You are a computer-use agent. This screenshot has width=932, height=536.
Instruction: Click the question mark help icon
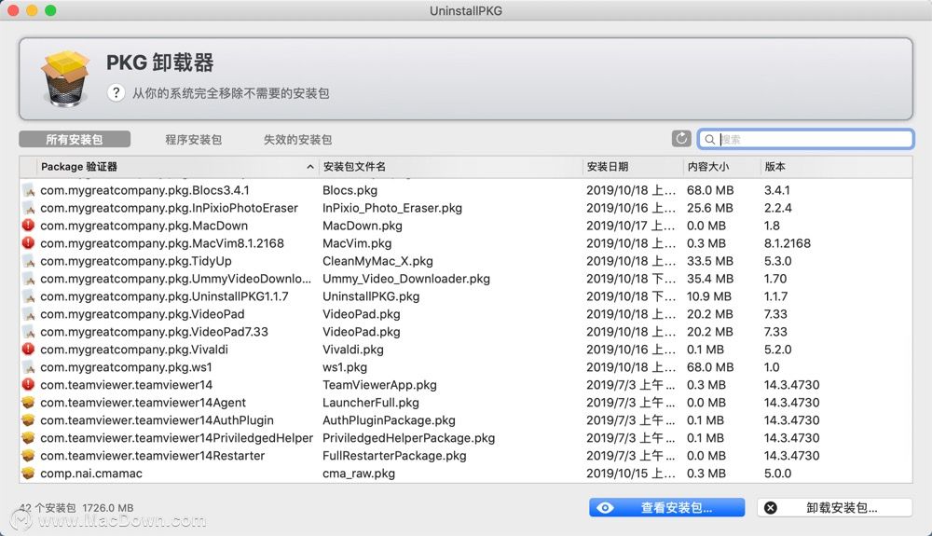point(116,92)
